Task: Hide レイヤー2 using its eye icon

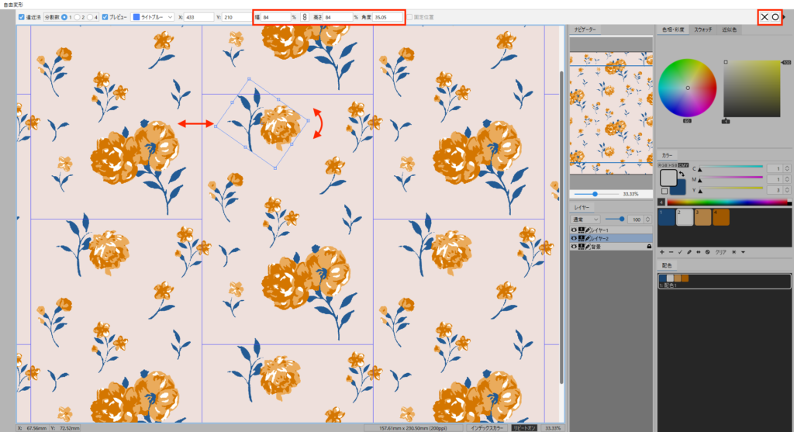Action: click(x=574, y=239)
